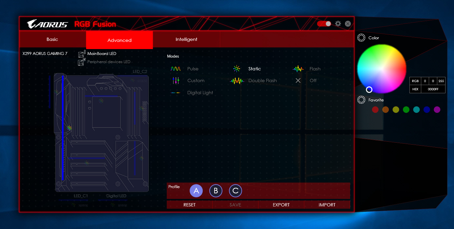Click the IMPORT button

click(327, 205)
